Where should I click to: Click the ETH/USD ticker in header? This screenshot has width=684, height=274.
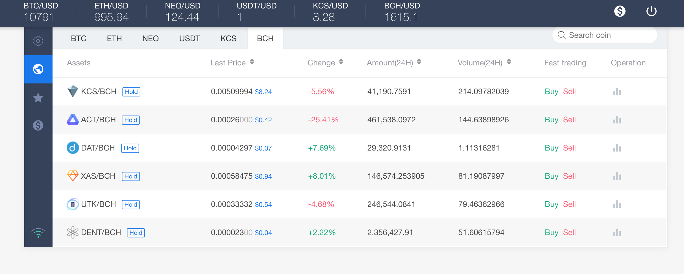point(111,12)
